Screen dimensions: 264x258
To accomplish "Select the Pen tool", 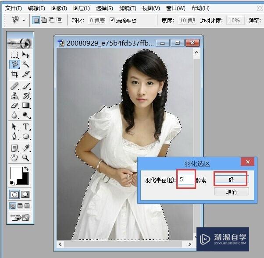I will click(x=14, y=136).
